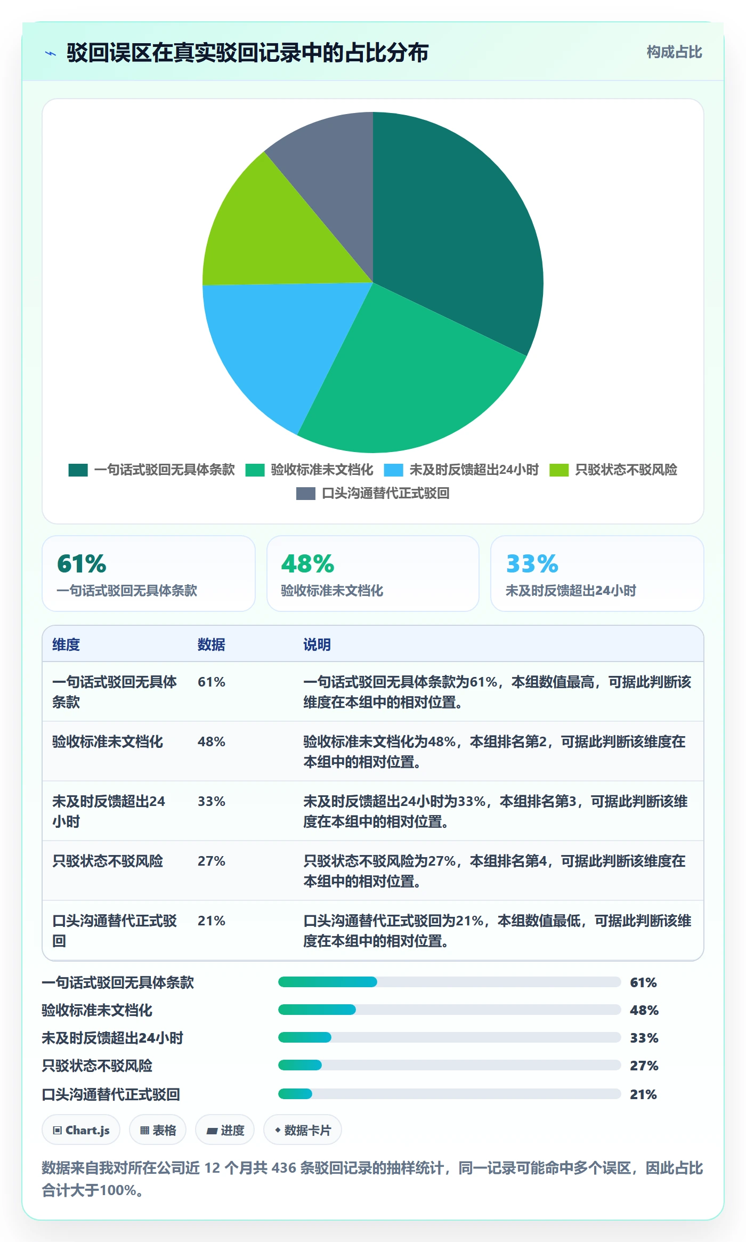Toggle gray legend swatch for 口头沟通替代正式驳回
This screenshot has width=746, height=1242.
point(306,494)
